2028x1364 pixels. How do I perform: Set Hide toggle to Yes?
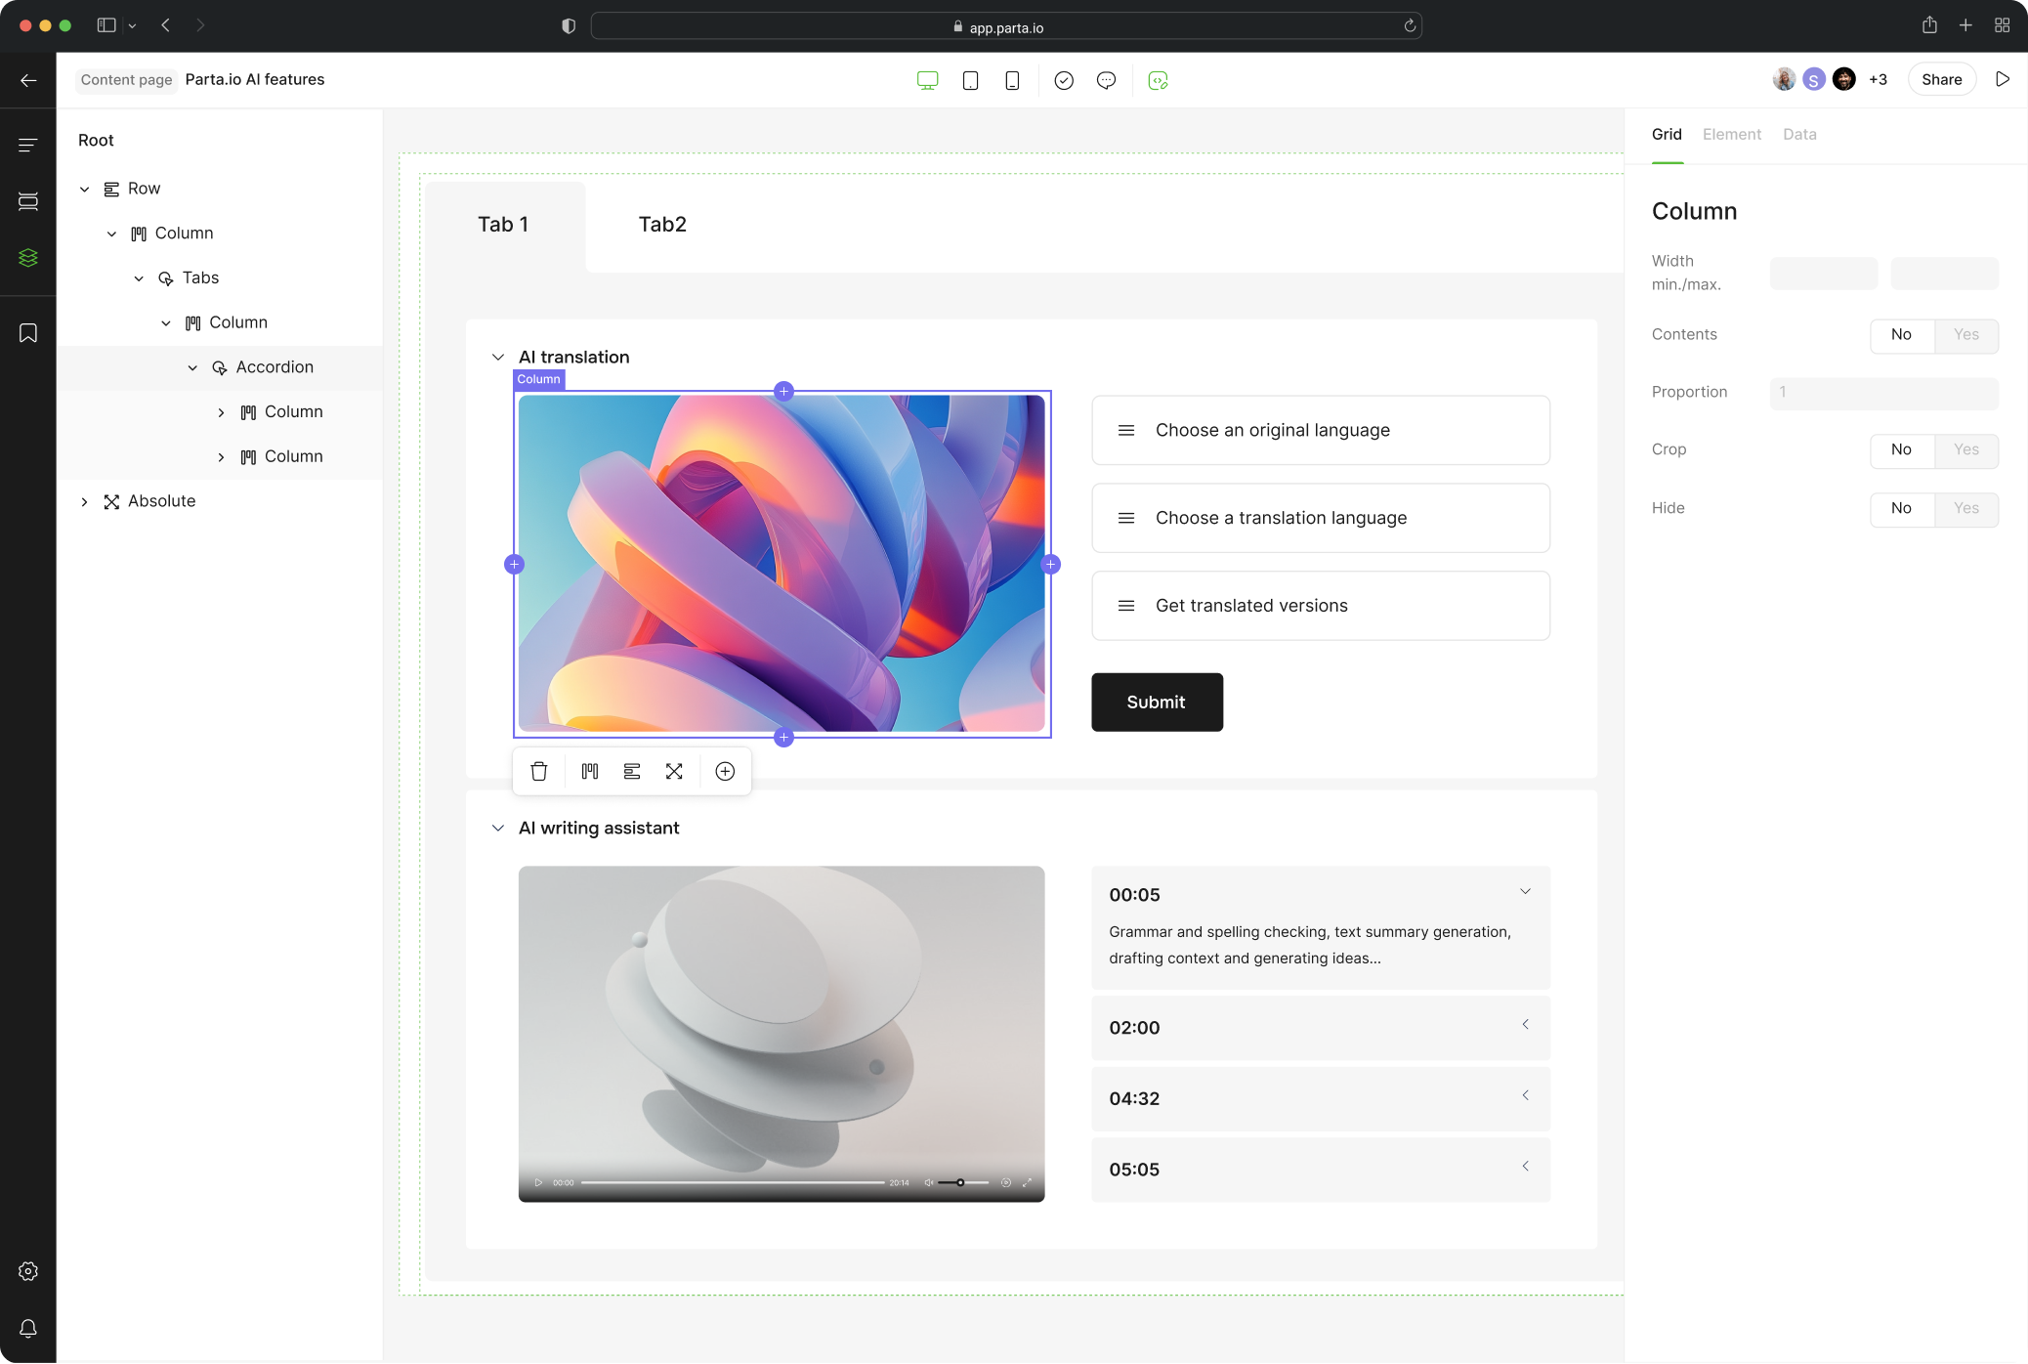pyautogui.click(x=1965, y=508)
